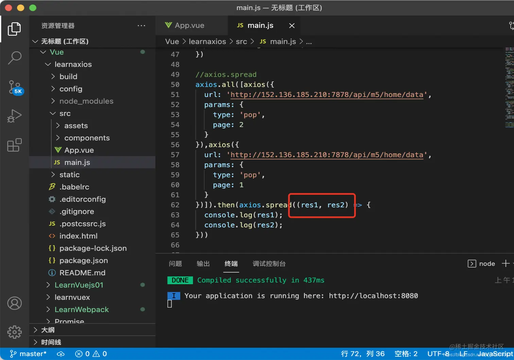514x360 pixels.
Task: Click the //axios.spread comment line
Action: (226, 75)
